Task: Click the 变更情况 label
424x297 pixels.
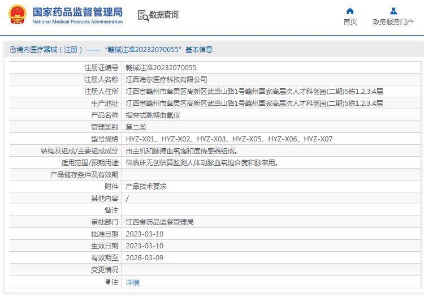Action: (x=105, y=270)
